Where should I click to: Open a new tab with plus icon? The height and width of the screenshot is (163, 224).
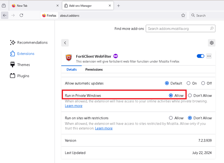(119, 6)
